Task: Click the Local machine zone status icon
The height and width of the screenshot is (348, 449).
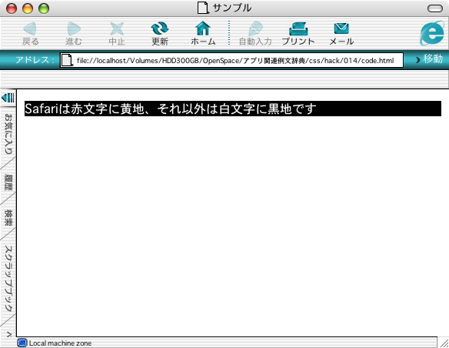Action: tap(22, 343)
